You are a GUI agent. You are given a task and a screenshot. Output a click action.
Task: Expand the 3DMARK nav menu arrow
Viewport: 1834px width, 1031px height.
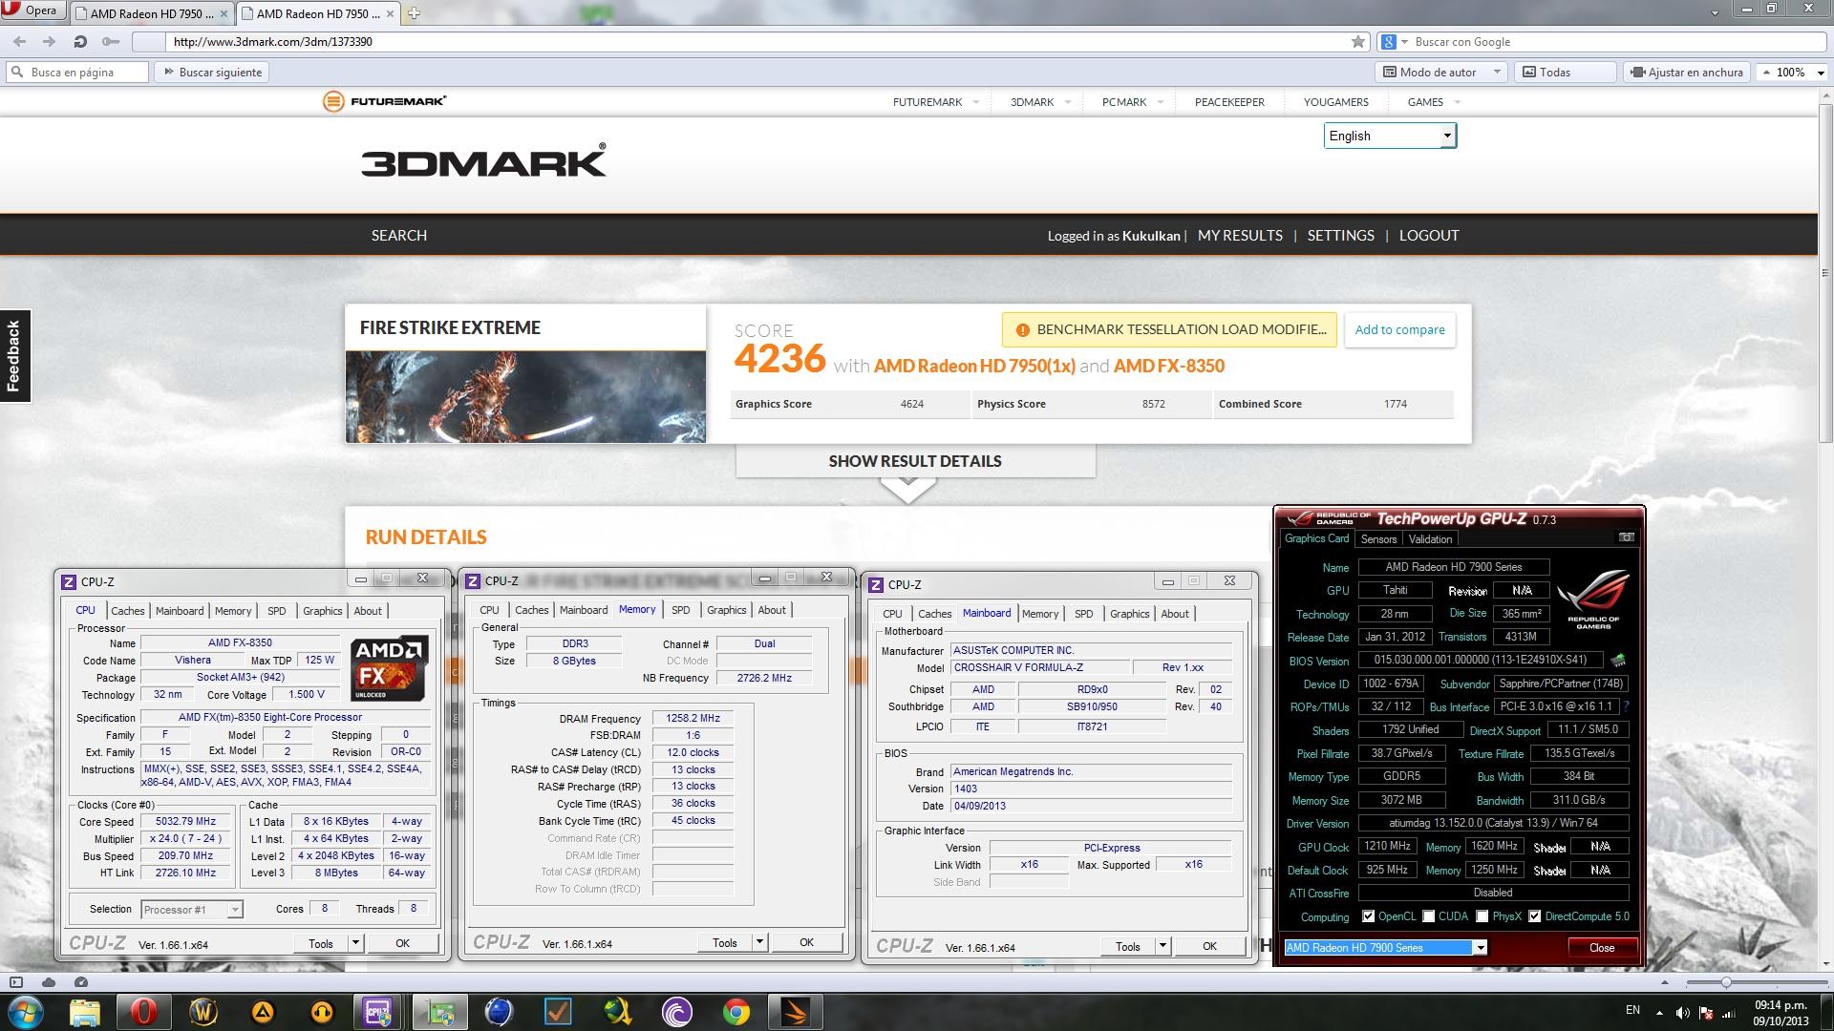[x=1068, y=102]
